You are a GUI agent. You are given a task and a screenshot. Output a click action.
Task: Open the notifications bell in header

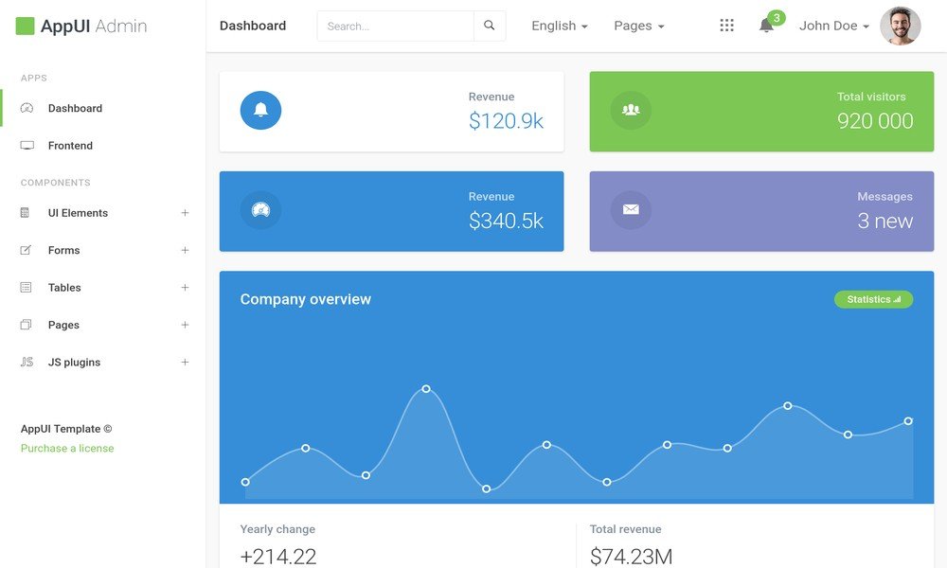coord(766,26)
